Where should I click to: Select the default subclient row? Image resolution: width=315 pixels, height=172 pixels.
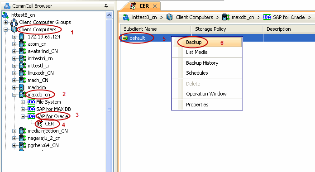(218, 38)
